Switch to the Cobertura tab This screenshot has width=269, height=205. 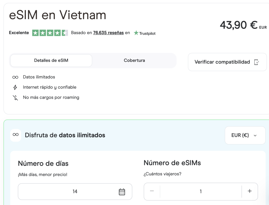134,60
